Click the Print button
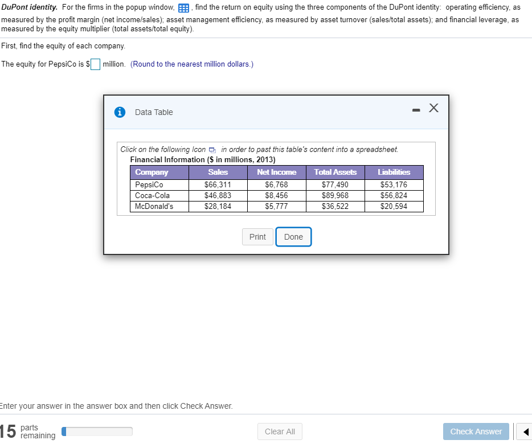This screenshot has width=532, height=448. click(257, 237)
